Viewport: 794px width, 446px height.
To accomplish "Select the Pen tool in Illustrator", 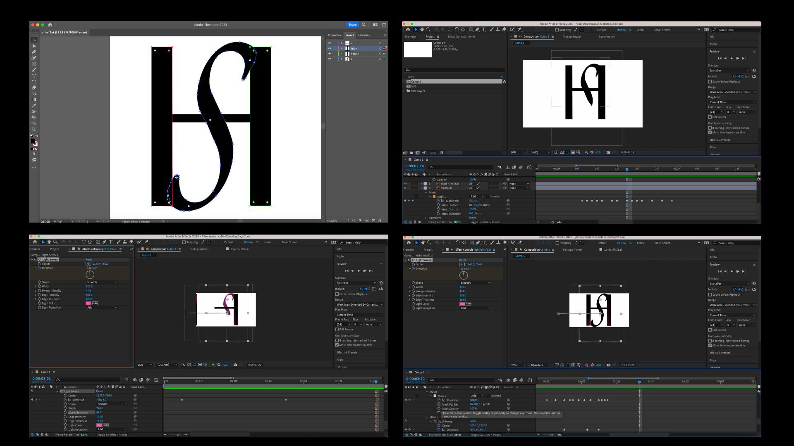I will [34, 52].
